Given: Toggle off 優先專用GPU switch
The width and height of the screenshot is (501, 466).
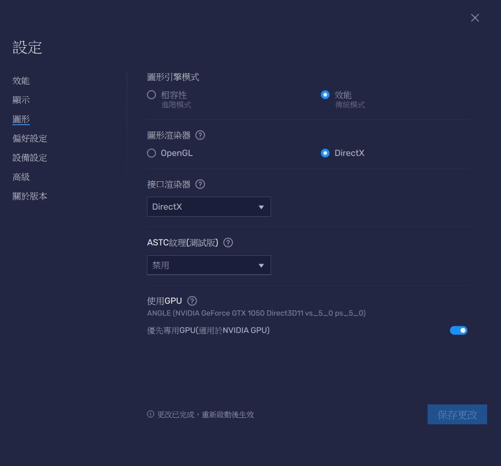Looking at the screenshot, I should [458, 330].
